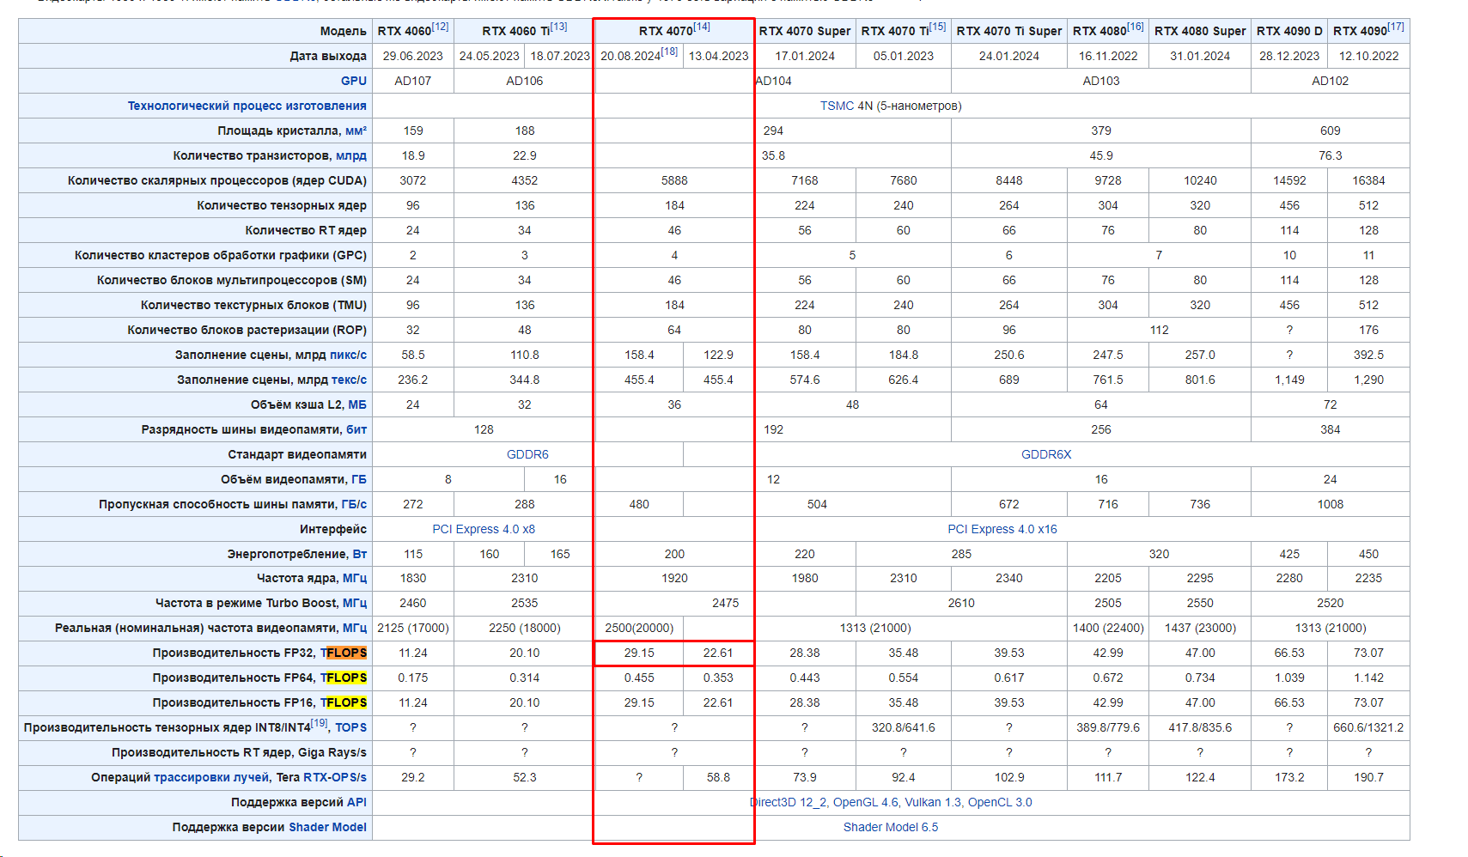Open the трассировки лучей link
This screenshot has width=1468, height=857.
click(x=211, y=777)
